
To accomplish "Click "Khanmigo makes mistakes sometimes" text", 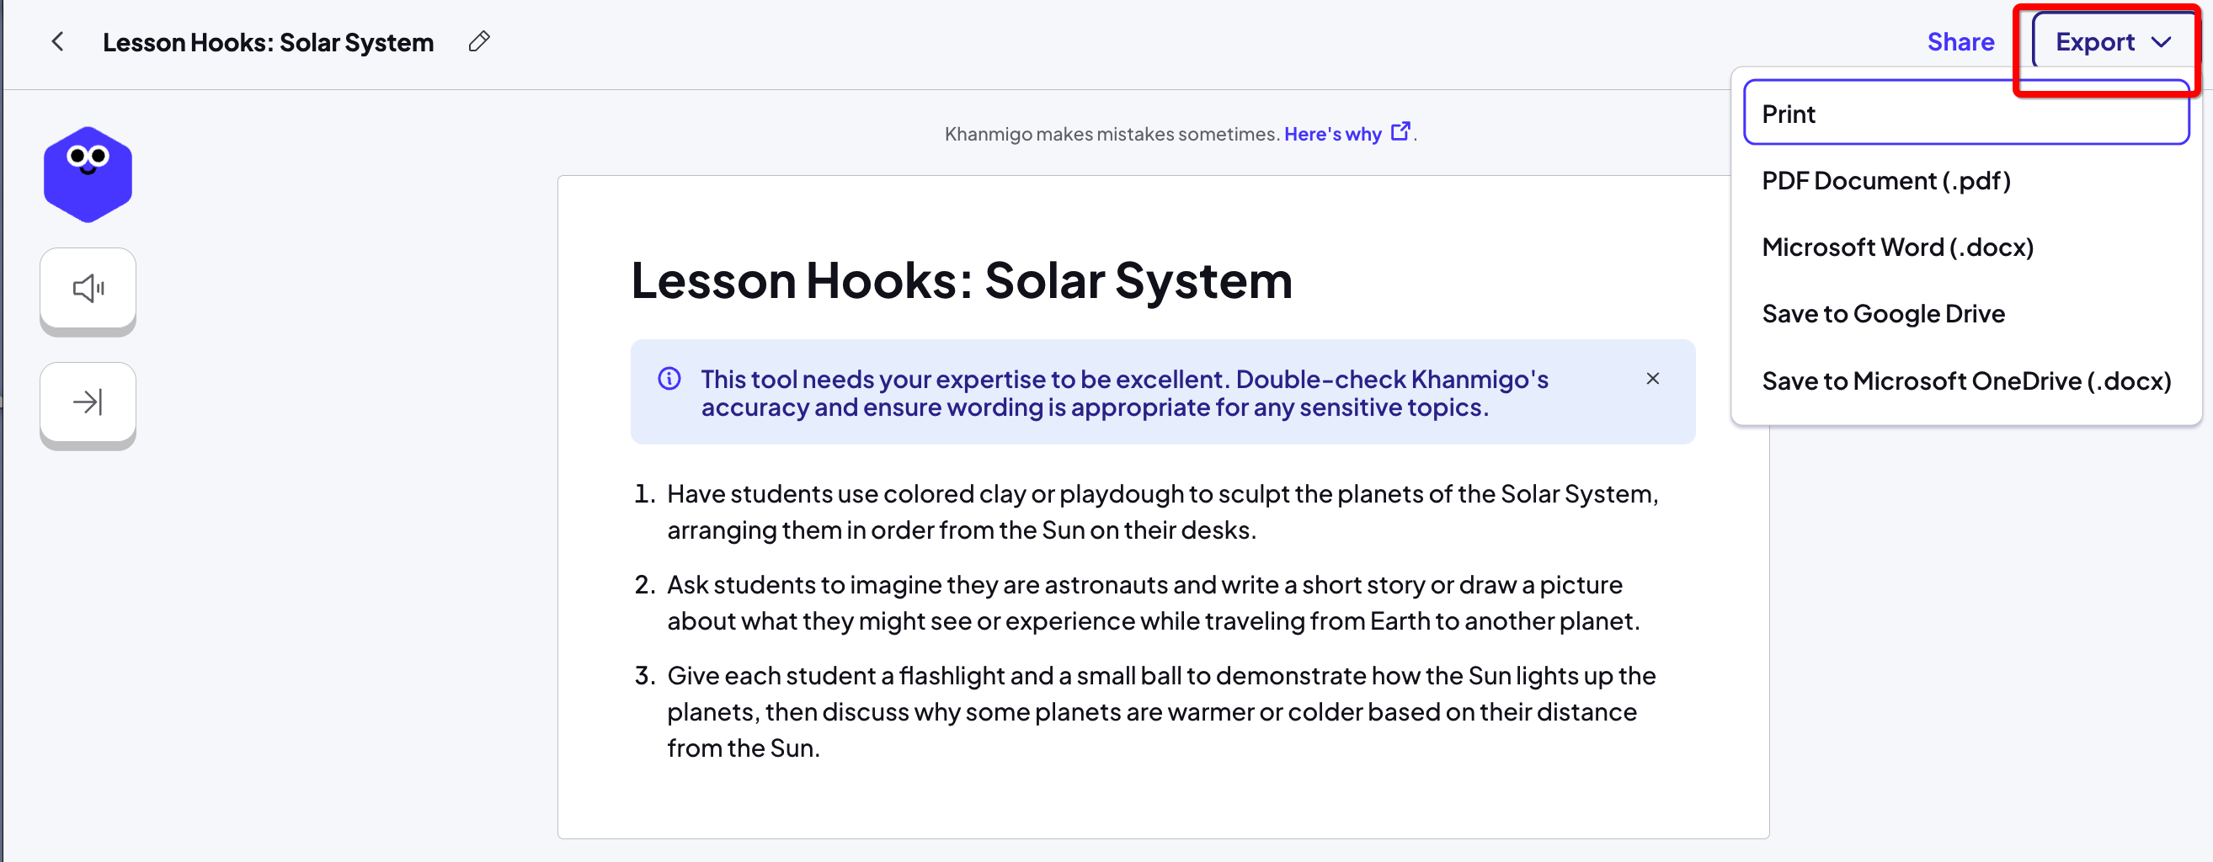I will click(1112, 134).
